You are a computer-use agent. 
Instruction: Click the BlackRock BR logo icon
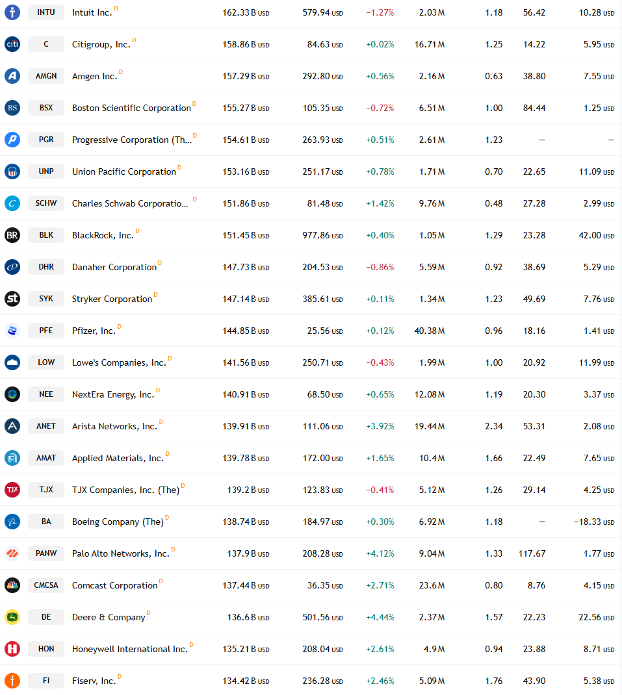[12, 235]
